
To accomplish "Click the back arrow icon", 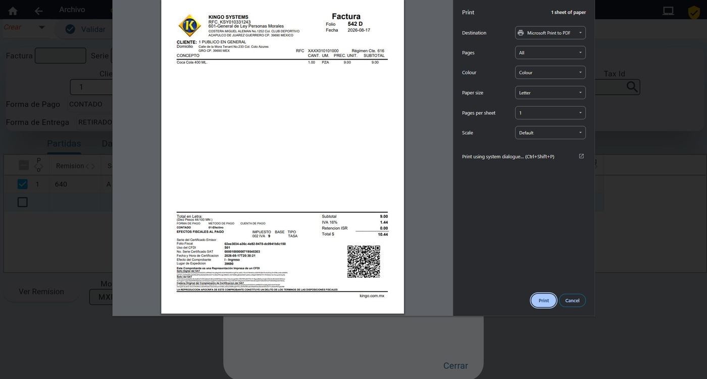I will click(38, 11).
